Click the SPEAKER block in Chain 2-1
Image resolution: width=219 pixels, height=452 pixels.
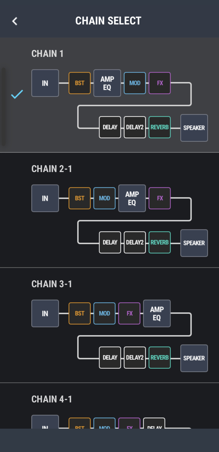click(x=194, y=243)
